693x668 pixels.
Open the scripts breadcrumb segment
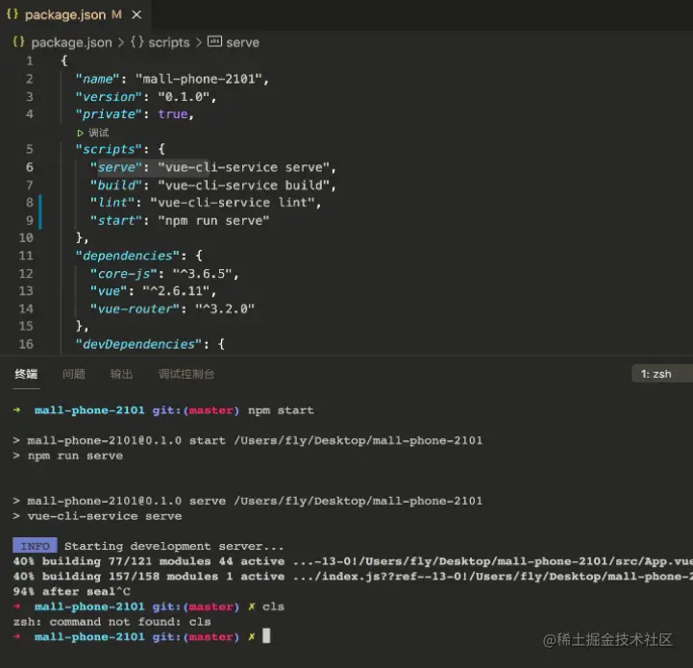click(168, 42)
